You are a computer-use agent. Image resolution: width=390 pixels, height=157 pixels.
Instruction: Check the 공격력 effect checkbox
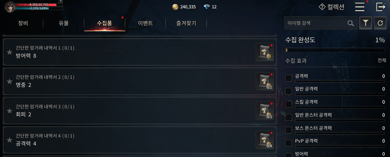[289, 78]
